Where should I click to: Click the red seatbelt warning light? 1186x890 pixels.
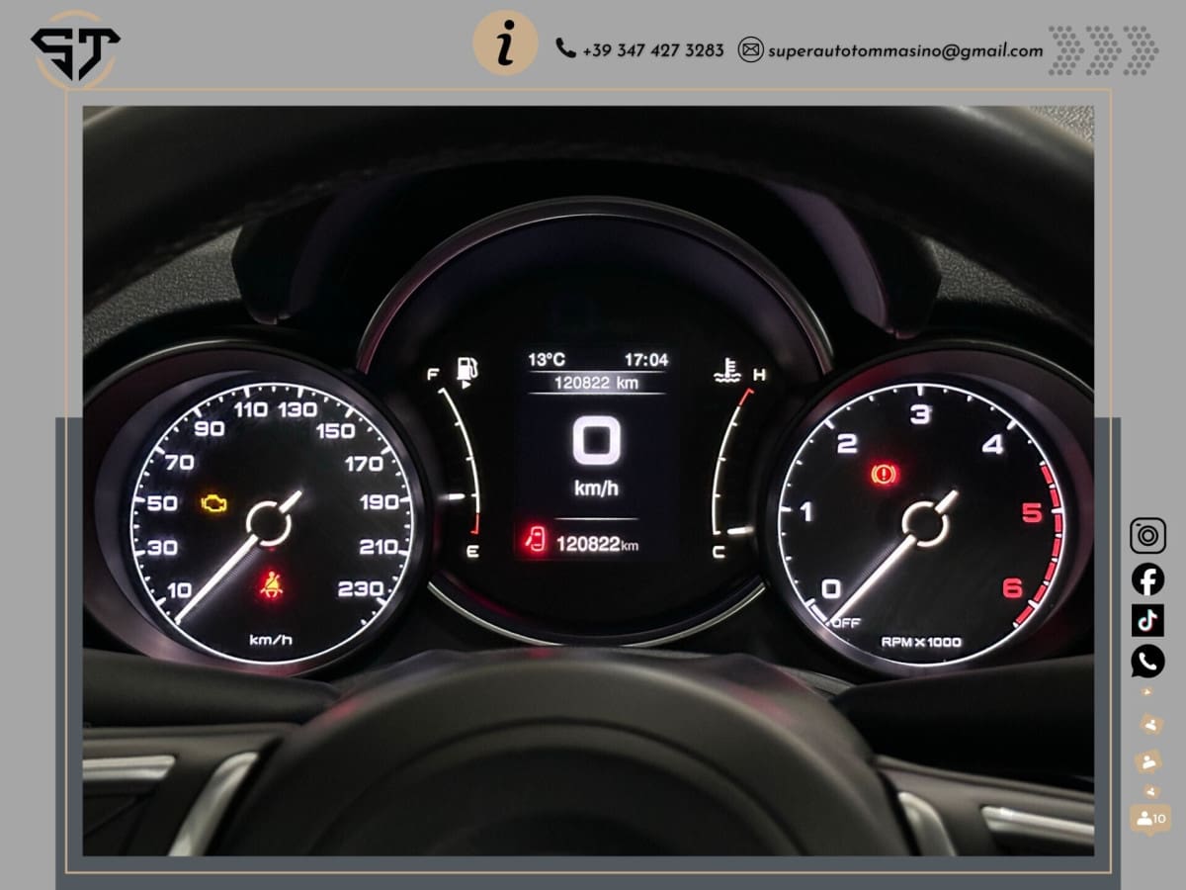(x=269, y=584)
